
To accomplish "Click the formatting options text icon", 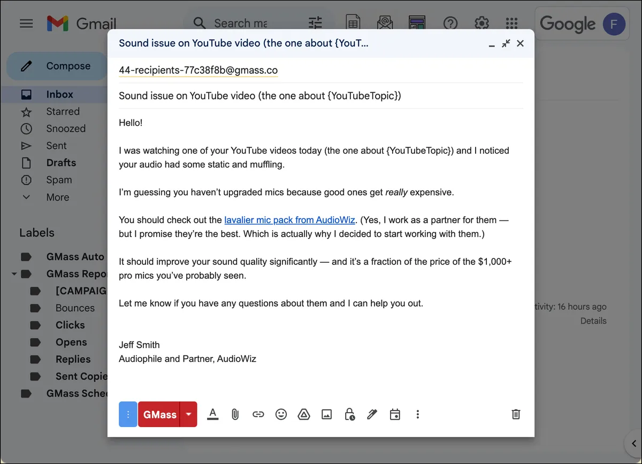I will point(213,414).
